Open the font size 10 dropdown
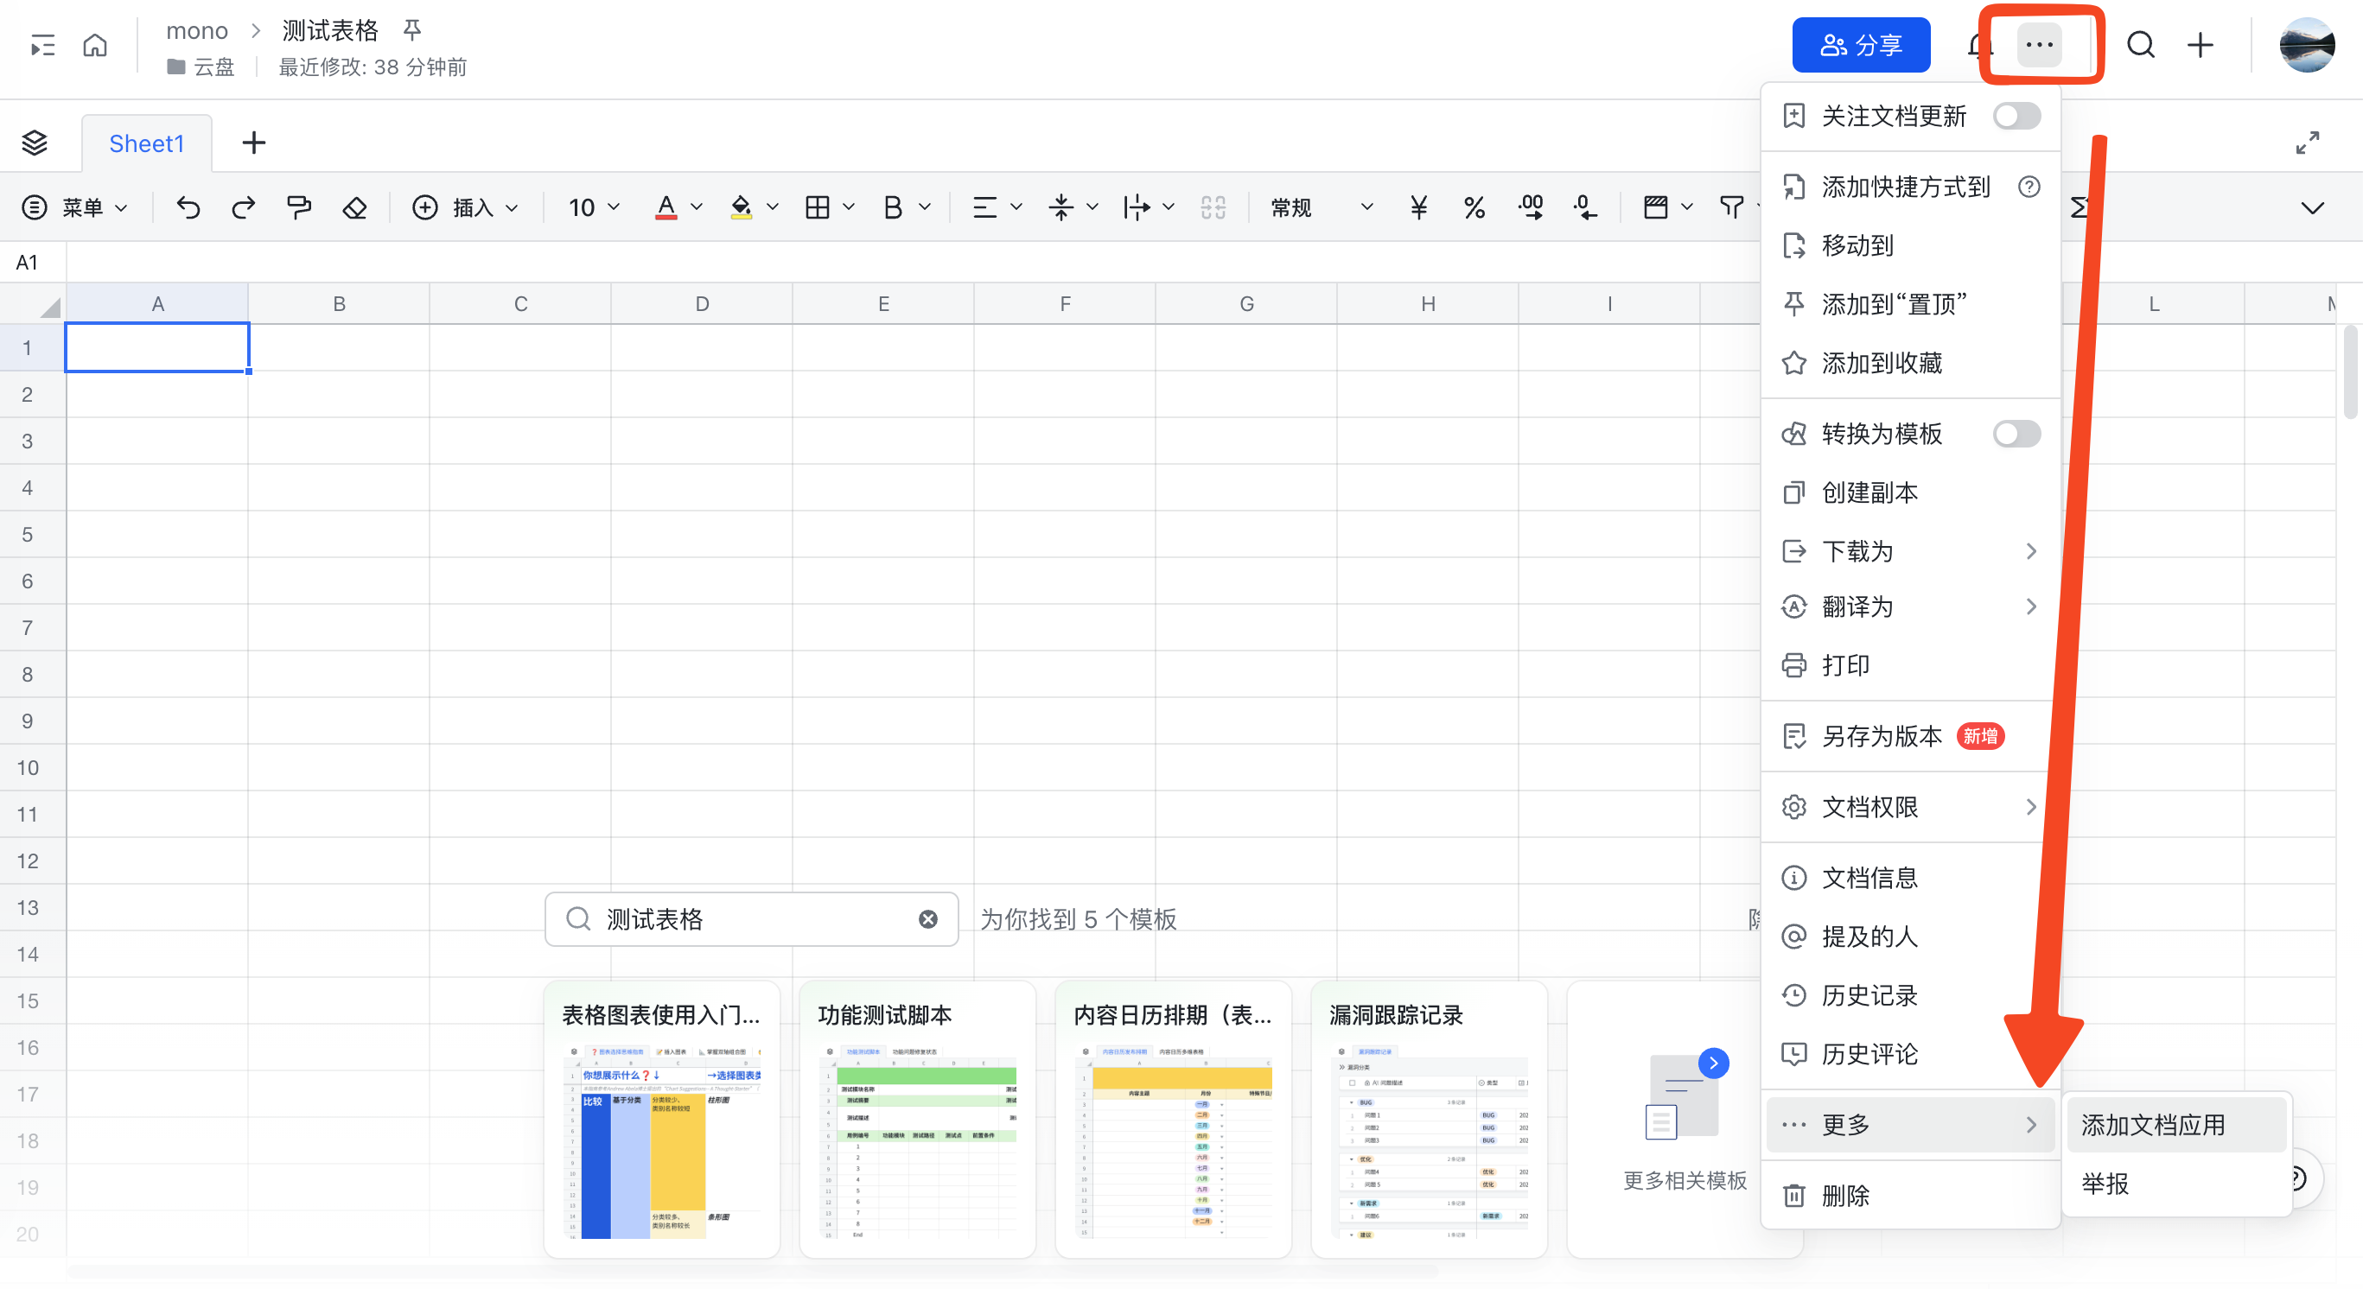 tap(594, 208)
